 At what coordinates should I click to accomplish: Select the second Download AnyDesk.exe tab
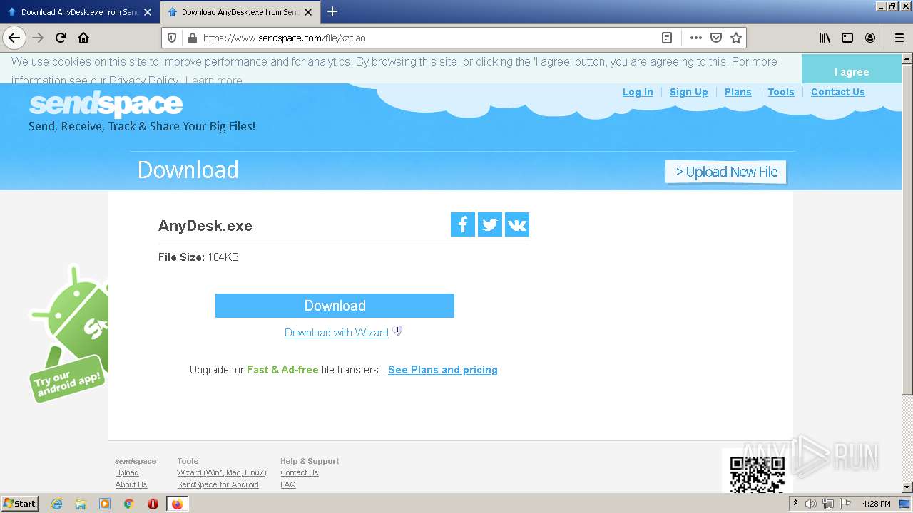coord(240,12)
